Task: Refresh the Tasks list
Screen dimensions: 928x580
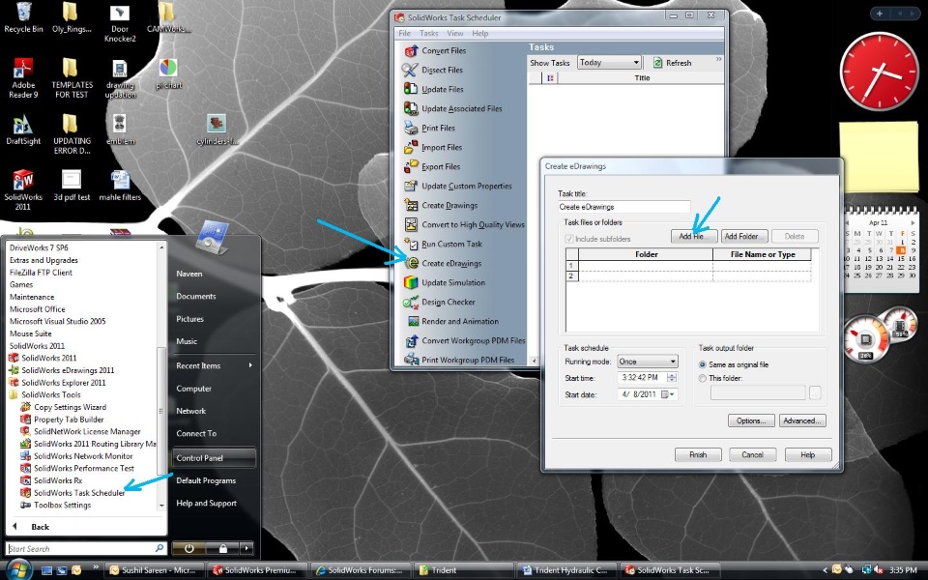Action: [x=673, y=63]
